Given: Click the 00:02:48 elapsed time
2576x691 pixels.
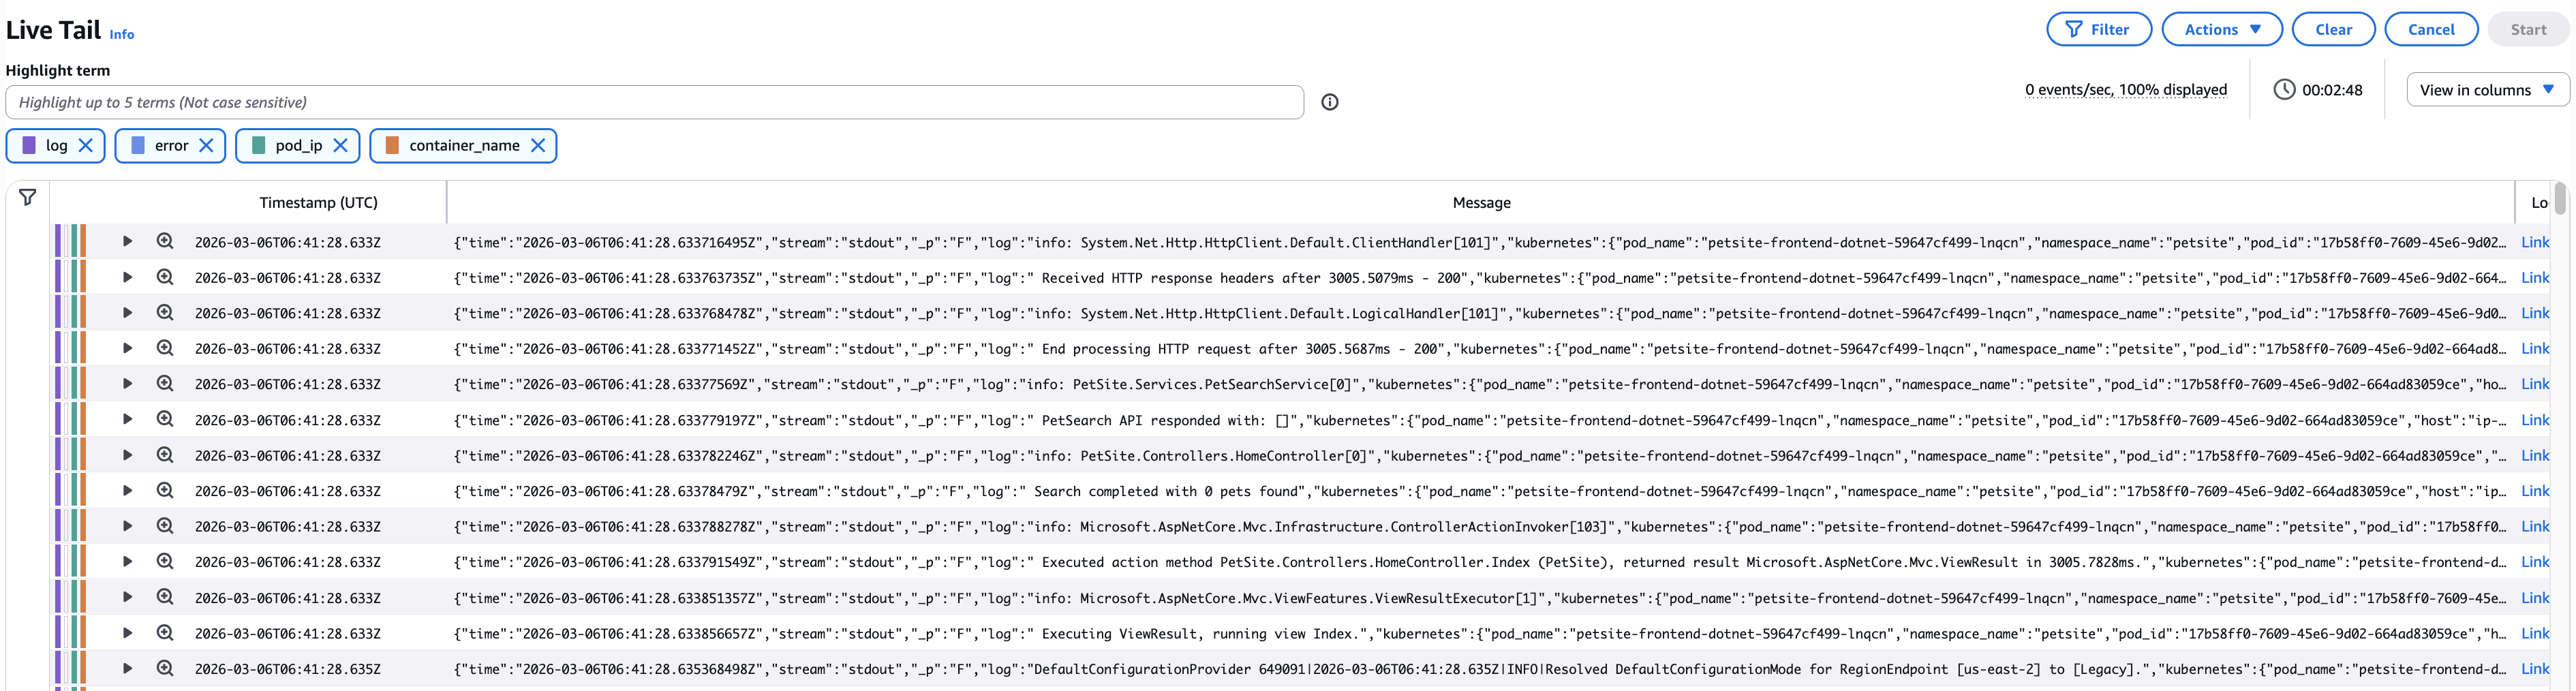Looking at the screenshot, I should click(x=2332, y=90).
